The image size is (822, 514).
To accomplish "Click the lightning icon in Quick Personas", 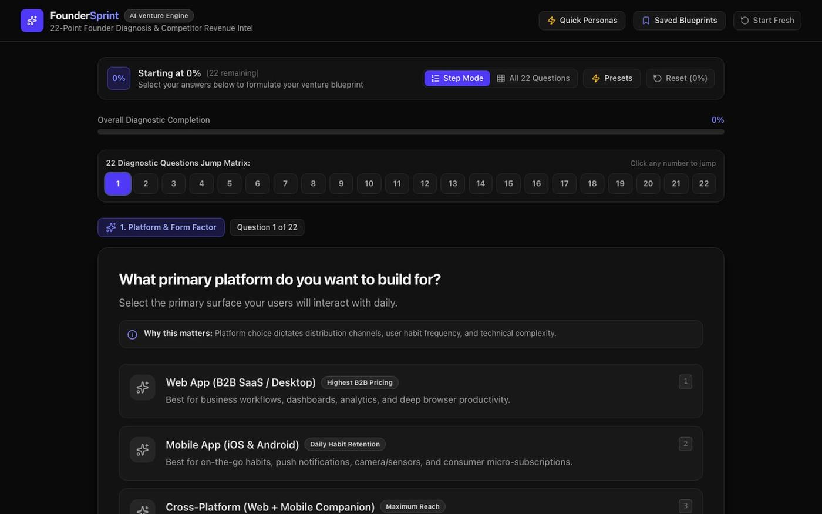I will (551, 21).
